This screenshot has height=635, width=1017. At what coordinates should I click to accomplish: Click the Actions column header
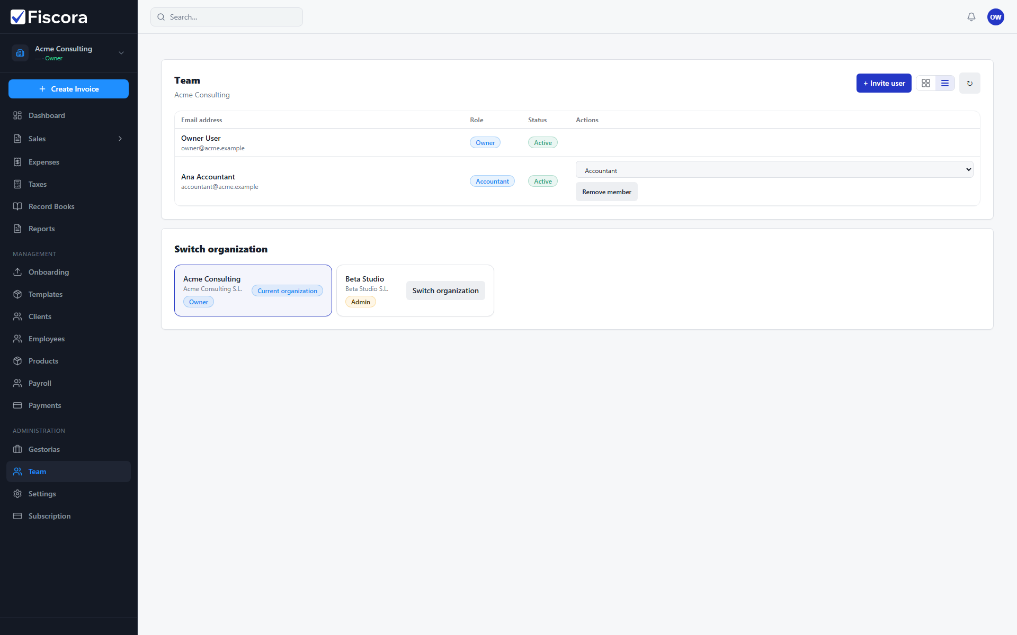[587, 120]
